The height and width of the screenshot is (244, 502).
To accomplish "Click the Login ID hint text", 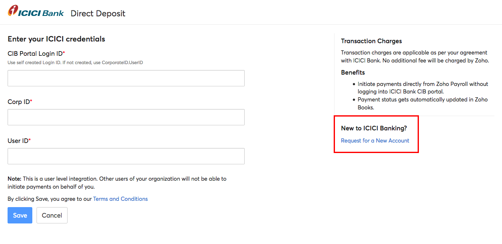I will (75, 63).
